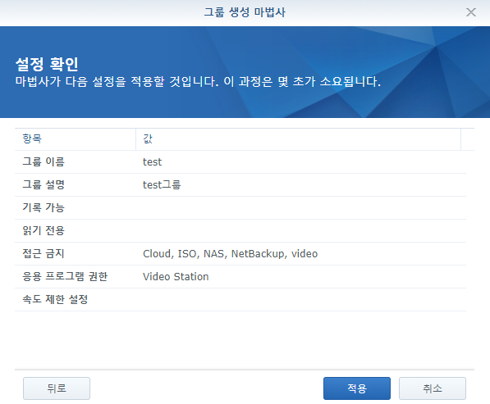This screenshot has width=490, height=404.
Task: Select the 속도 제한 설정 row
Action: (240, 300)
